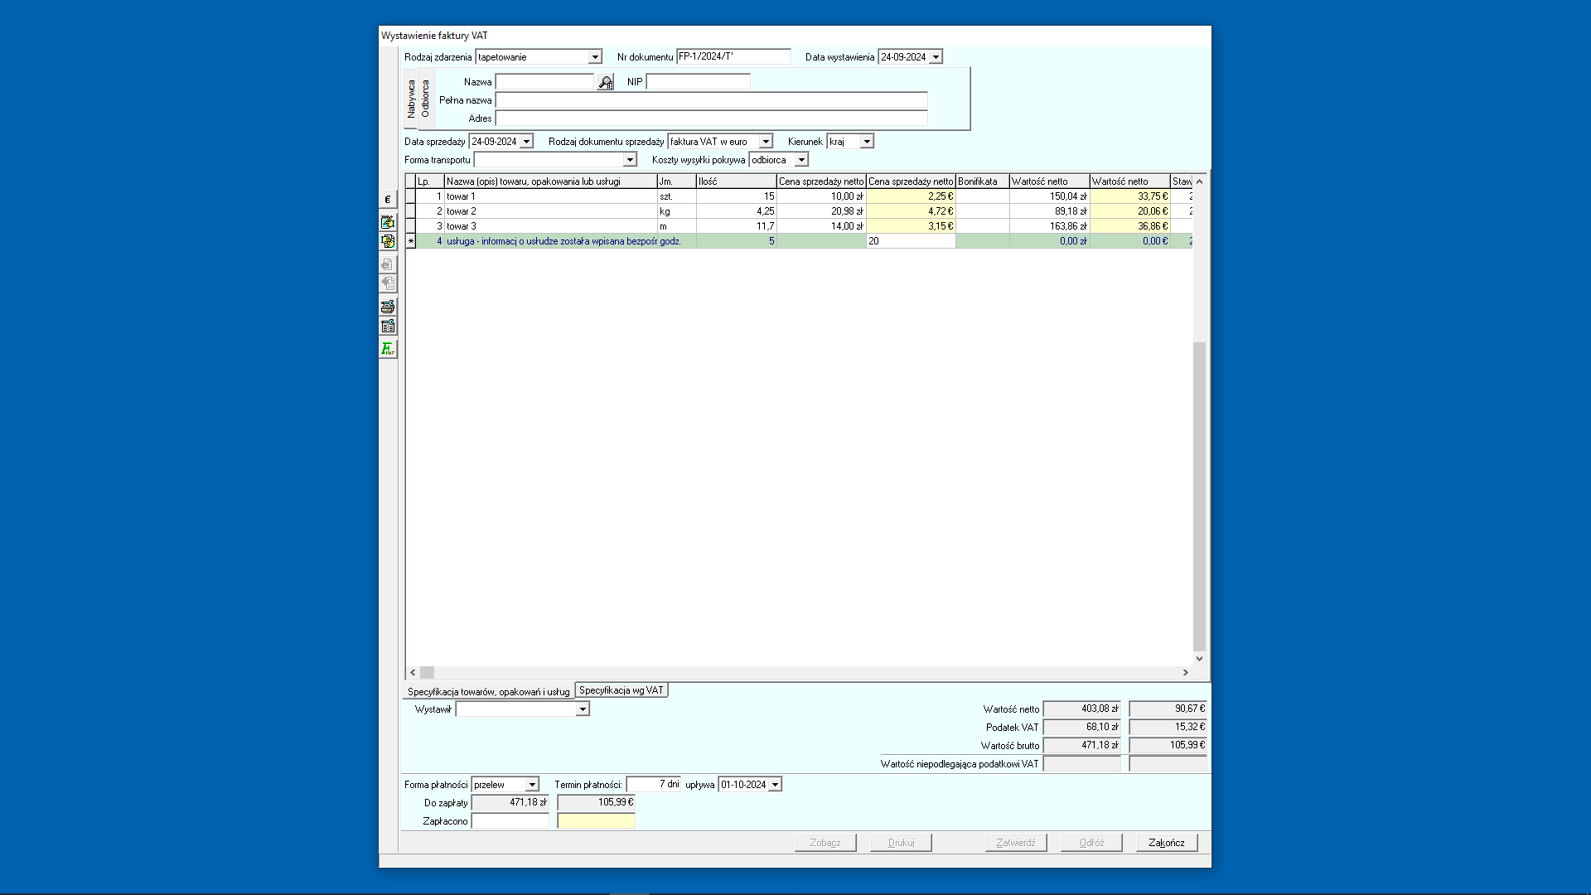This screenshot has height=895, width=1591.
Task: Open the Data sprzedaży date dropdown
Action: click(x=526, y=142)
